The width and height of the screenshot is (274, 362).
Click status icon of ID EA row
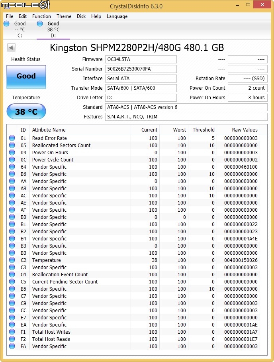pyautogui.click(x=12, y=325)
